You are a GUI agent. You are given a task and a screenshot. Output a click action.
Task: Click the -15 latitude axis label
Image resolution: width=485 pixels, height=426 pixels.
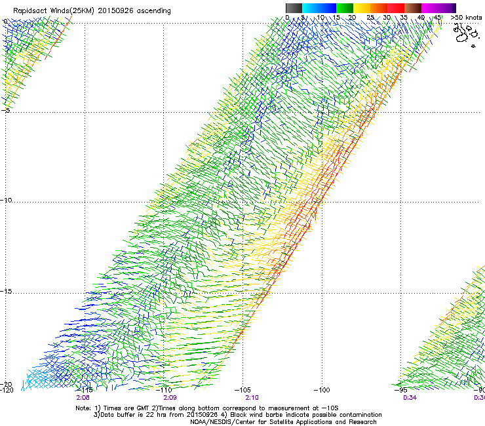click(6, 291)
